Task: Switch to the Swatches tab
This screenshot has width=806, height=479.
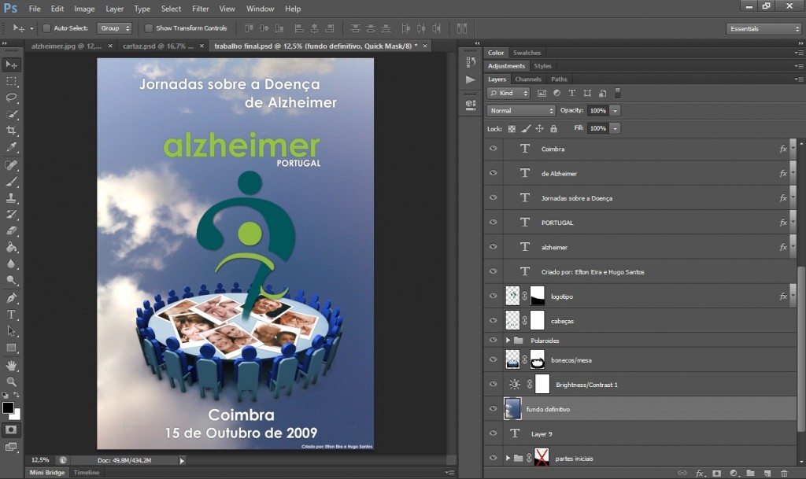Action: (527, 53)
